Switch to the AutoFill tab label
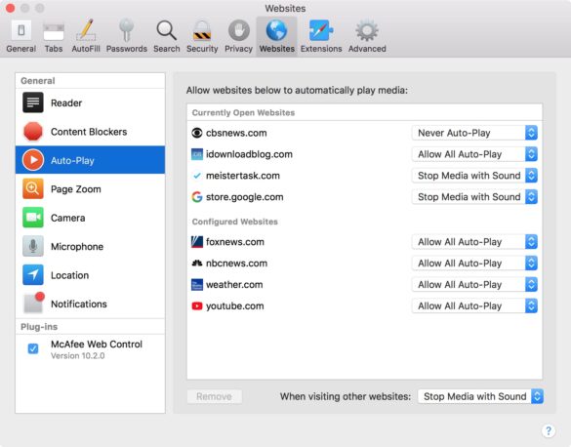 tap(86, 49)
